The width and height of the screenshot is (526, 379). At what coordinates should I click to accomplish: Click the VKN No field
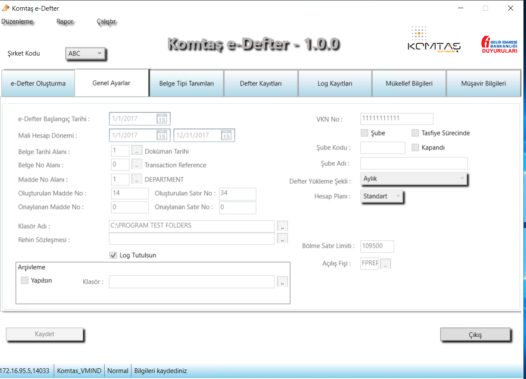click(x=397, y=119)
